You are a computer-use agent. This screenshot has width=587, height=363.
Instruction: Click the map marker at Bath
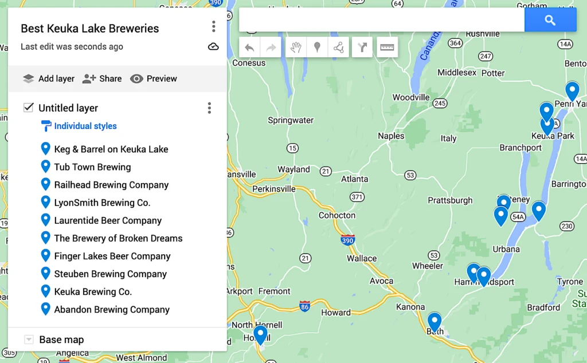(x=435, y=322)
